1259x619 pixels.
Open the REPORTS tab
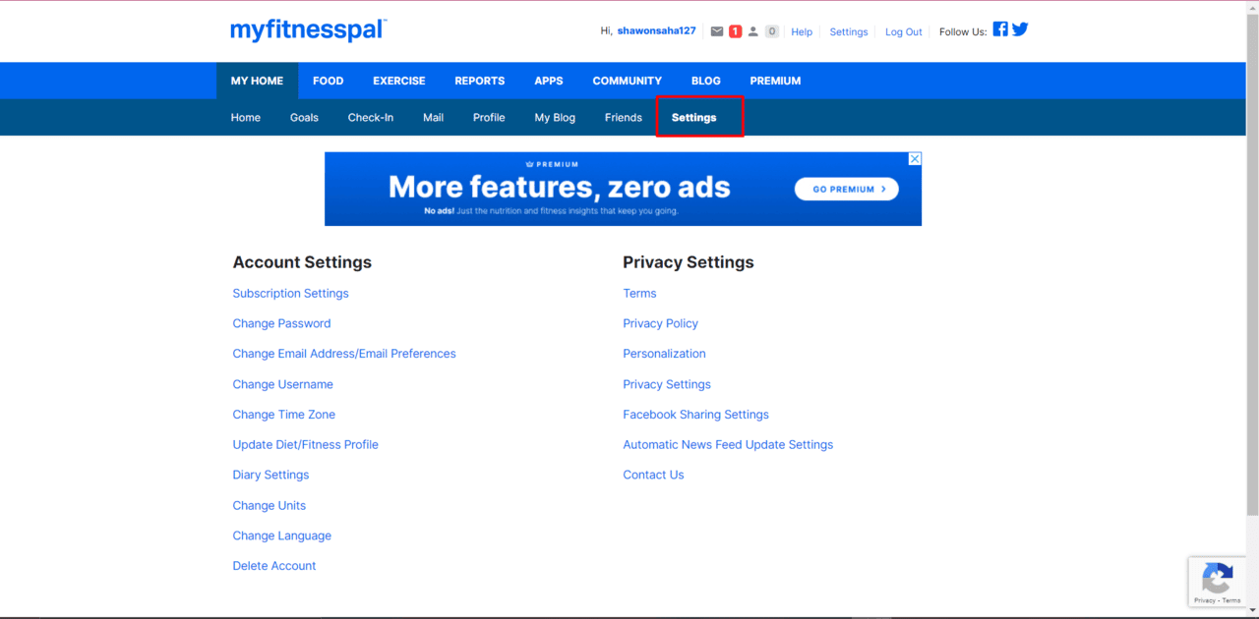coord(480,81)
